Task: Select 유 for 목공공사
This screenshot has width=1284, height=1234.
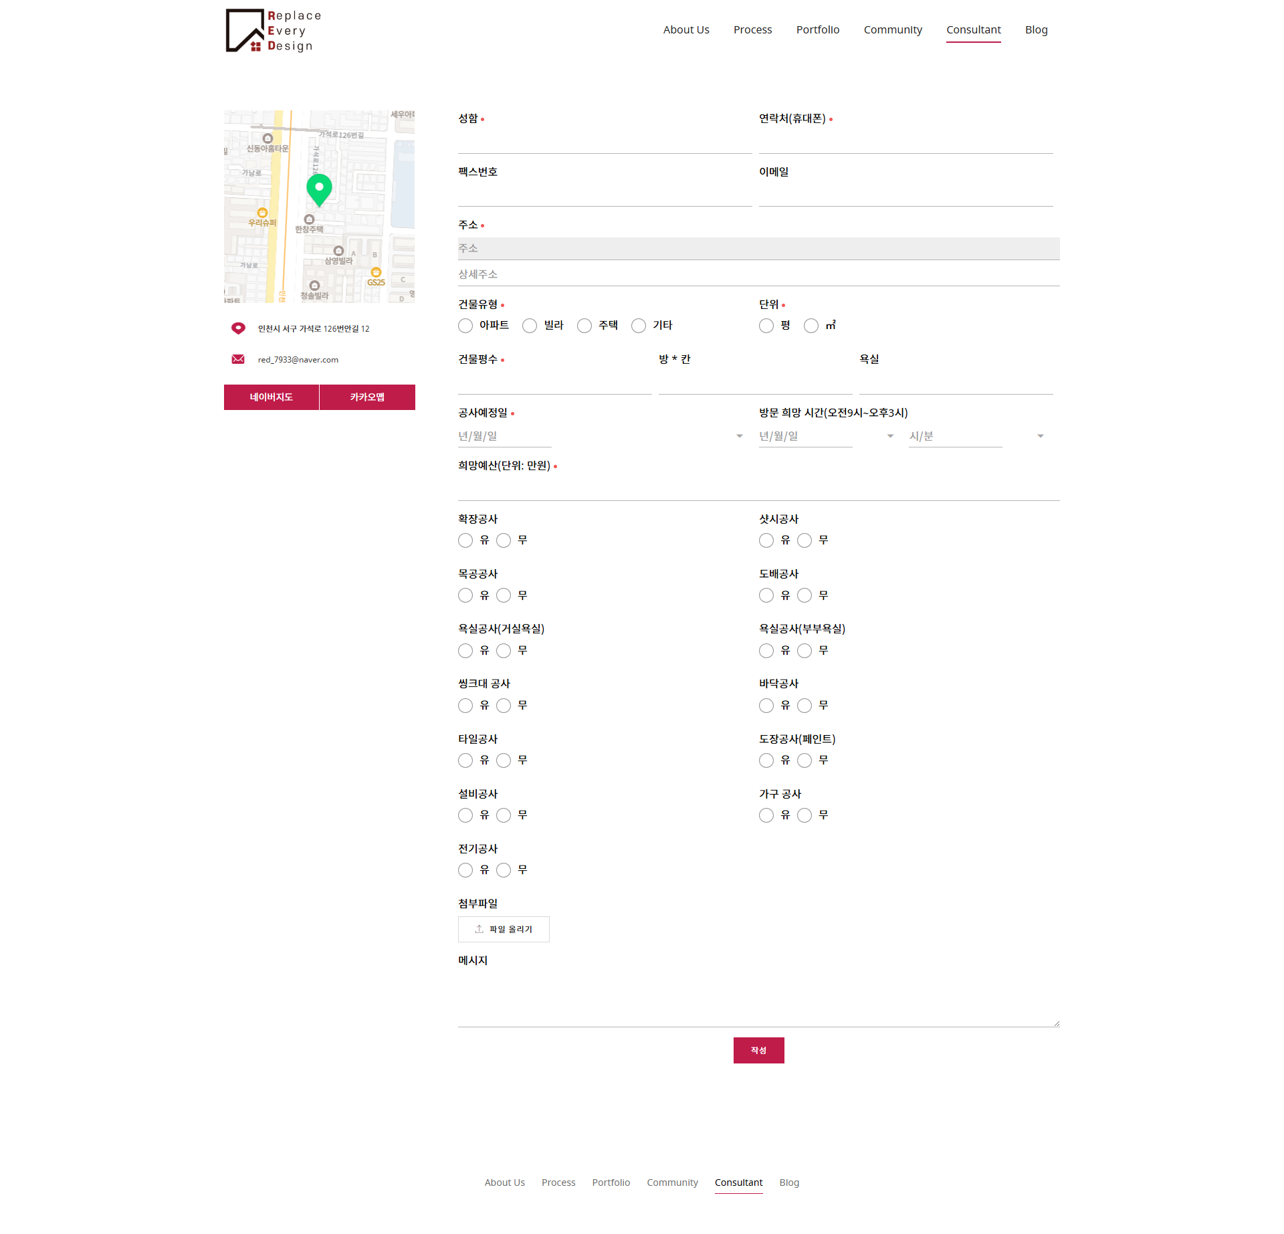Action: point(465,595)
